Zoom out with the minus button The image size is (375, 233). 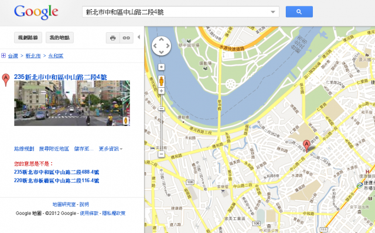(x=162, y=154)
